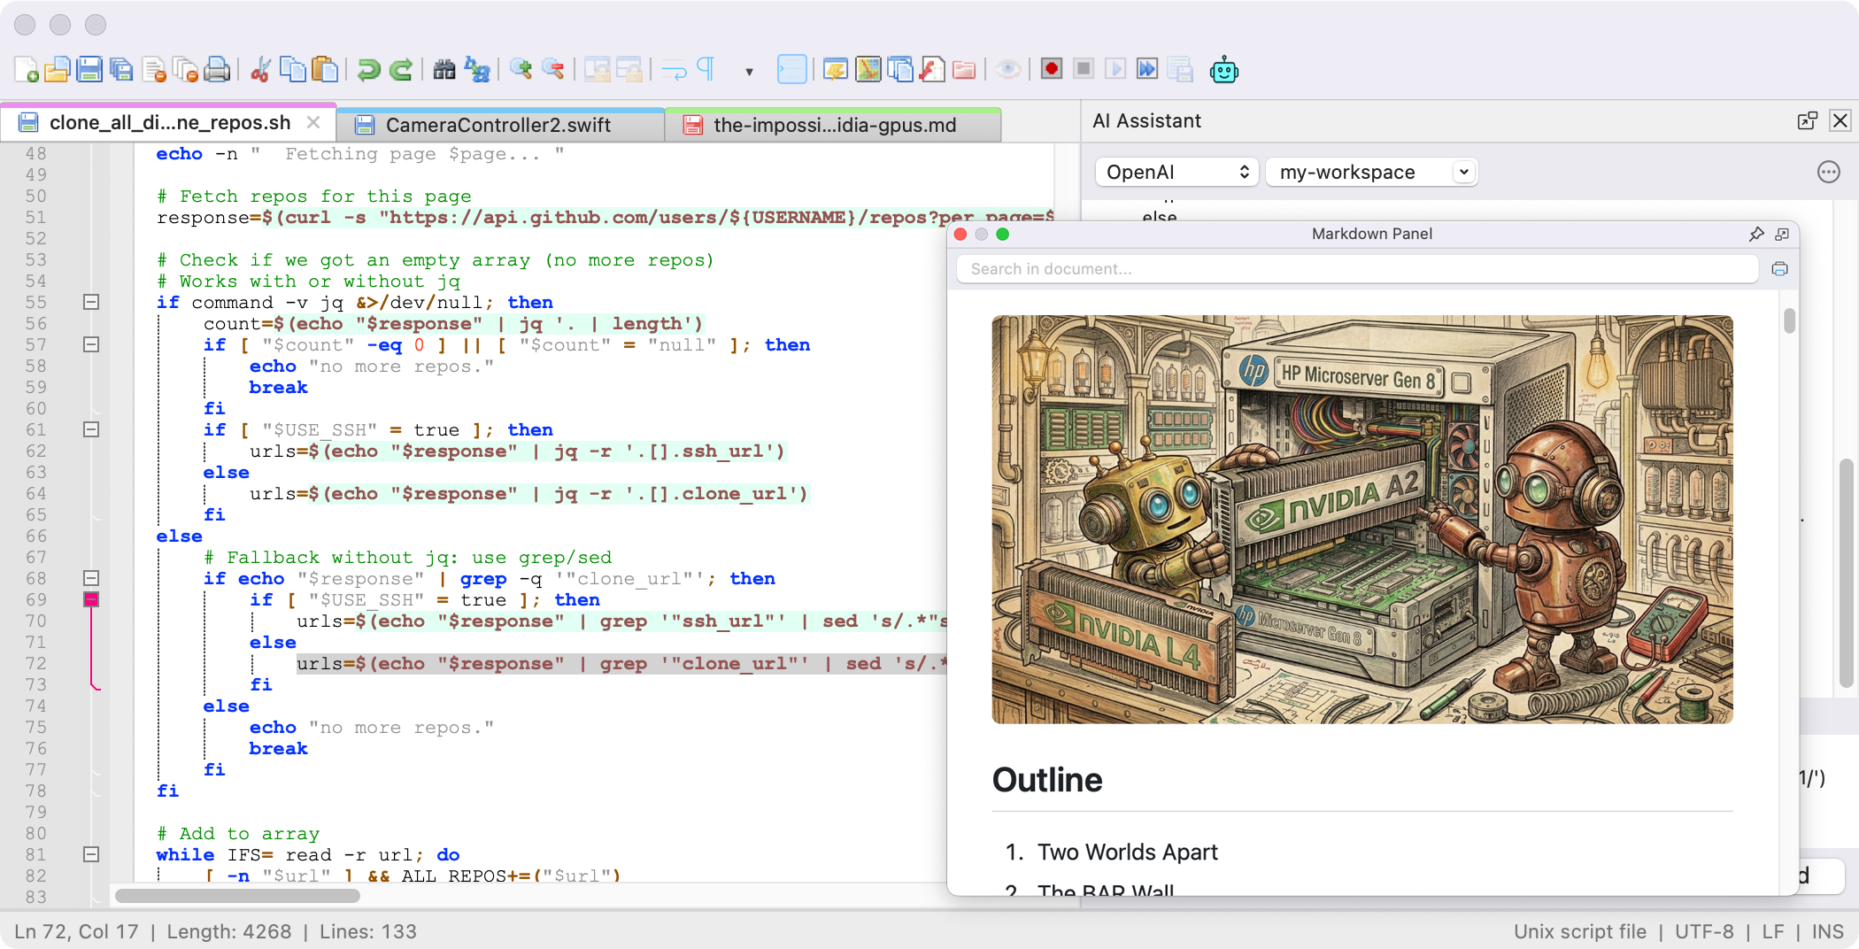
Task: Cut text using the scissors icon
Action: tap(259, 69)
